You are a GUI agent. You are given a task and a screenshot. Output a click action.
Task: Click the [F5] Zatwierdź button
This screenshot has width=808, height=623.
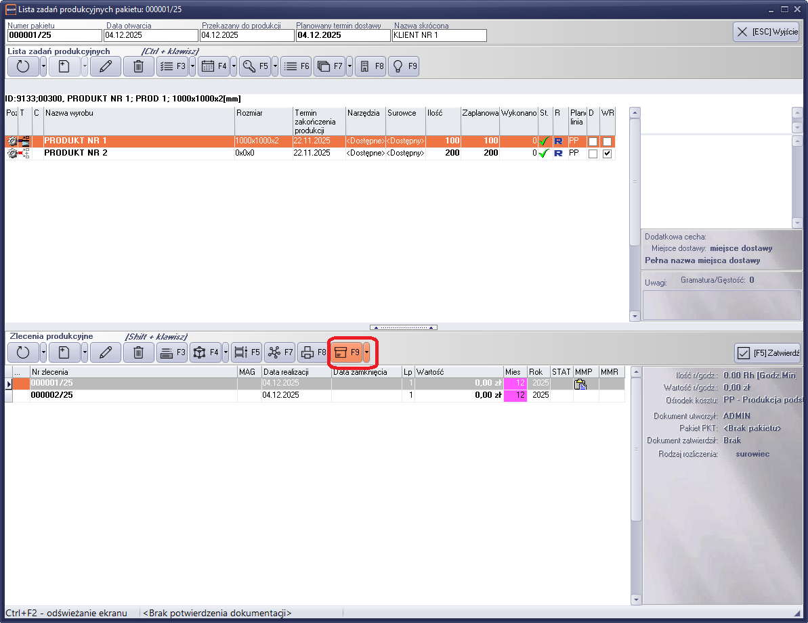point(768,352)
